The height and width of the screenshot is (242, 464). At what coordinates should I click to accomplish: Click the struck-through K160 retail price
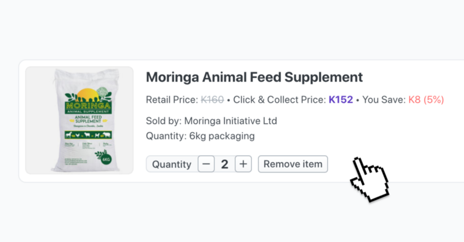pos(212,100)
